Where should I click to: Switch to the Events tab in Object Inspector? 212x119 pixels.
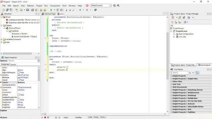point(13,65)
